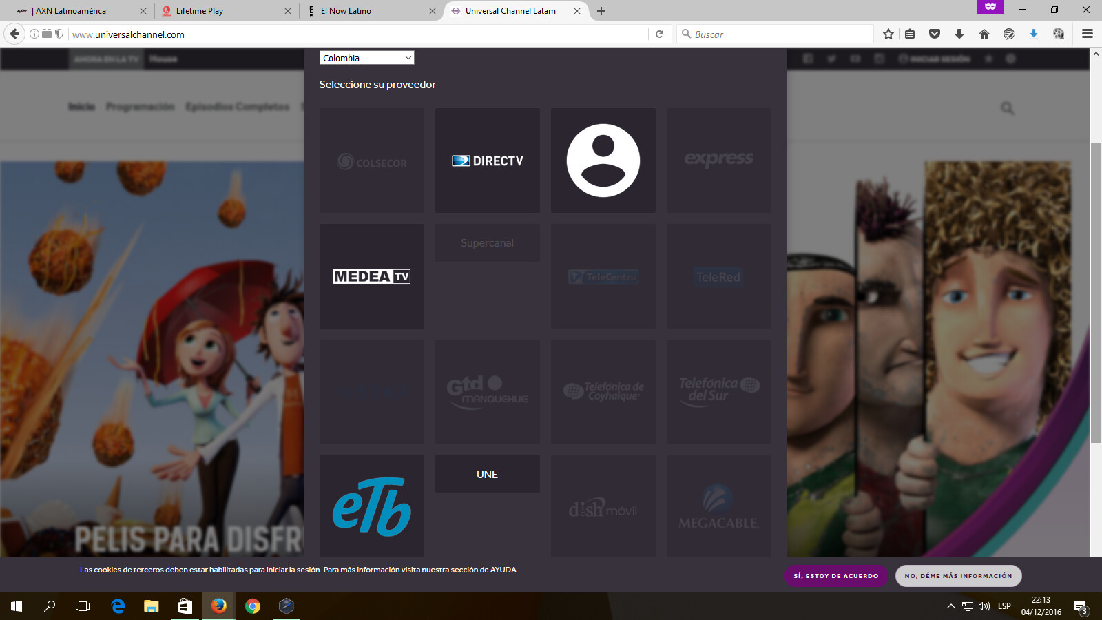
Task: Open volume control in system tray
Action: [984, 606]
